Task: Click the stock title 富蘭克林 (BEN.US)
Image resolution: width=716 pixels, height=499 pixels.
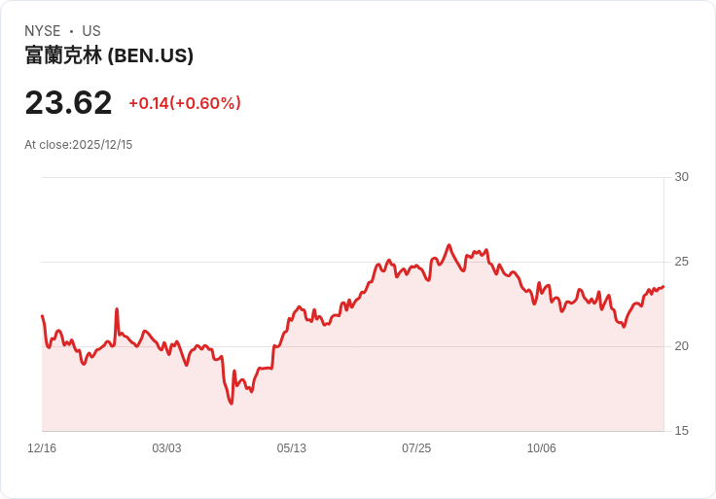Action: point(109,55)
